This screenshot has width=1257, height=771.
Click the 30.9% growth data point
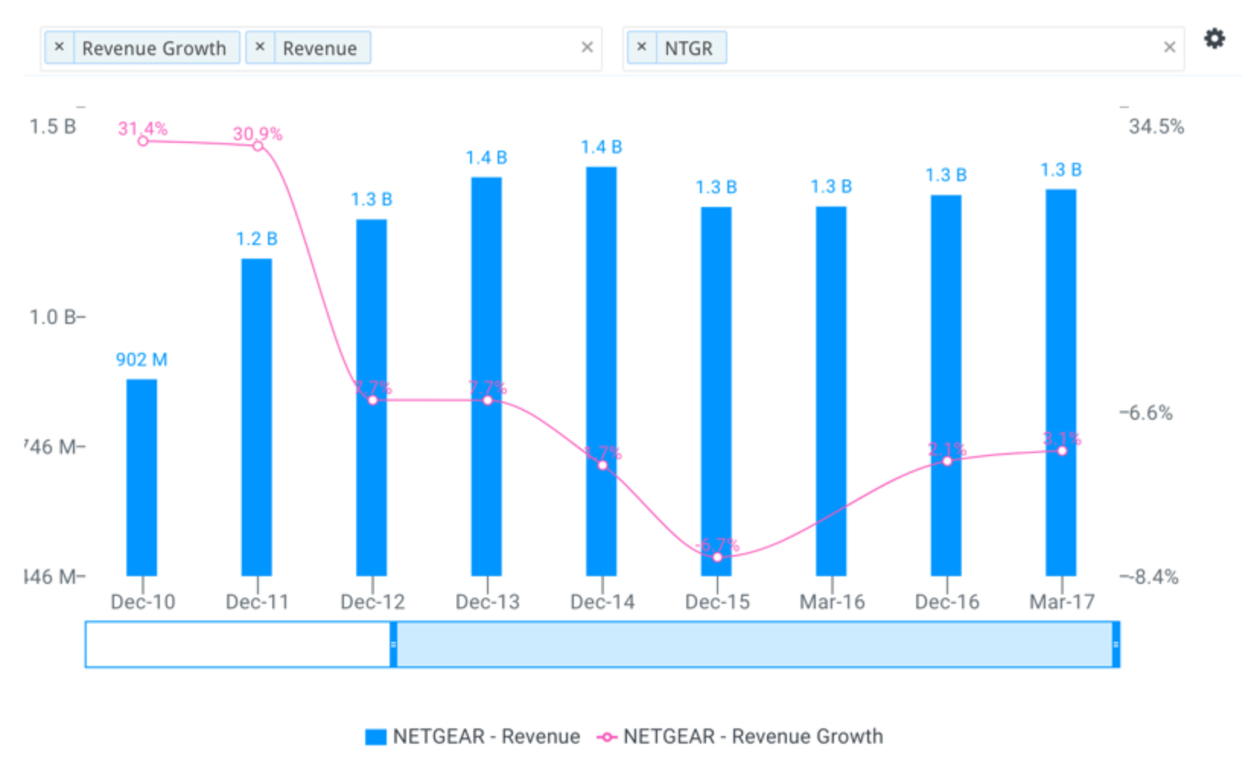pos(258,146)
